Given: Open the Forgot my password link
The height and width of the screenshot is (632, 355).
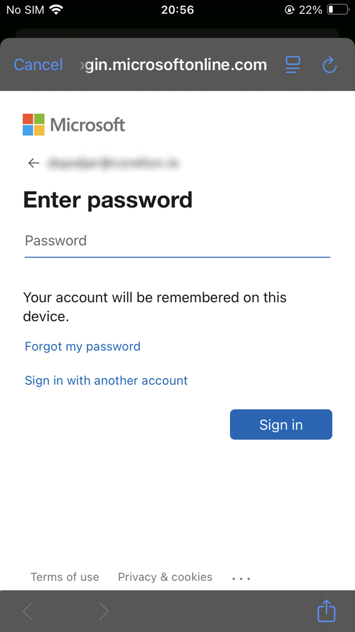Looking at the screenshot, I should (x=83, y=347).
